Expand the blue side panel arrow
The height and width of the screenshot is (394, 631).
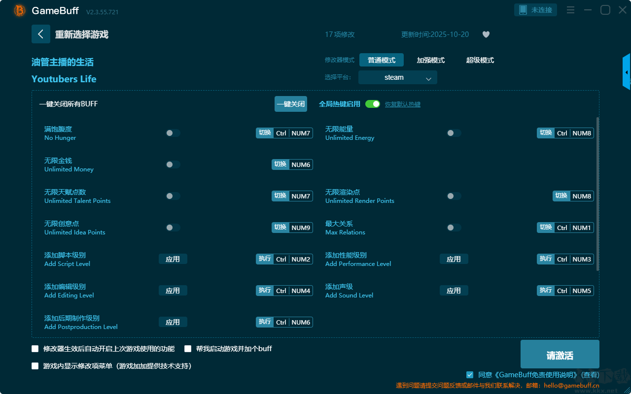click(627, 72)
